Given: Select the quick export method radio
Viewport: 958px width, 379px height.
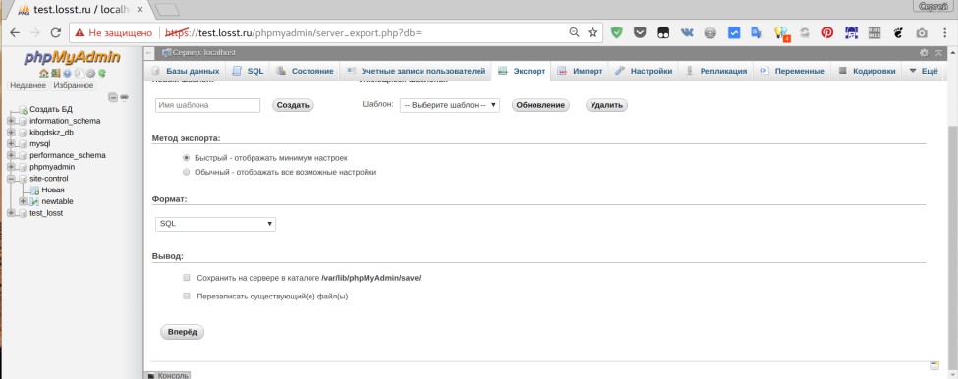Looking at the screenshot, I should [x=187, y=157].
